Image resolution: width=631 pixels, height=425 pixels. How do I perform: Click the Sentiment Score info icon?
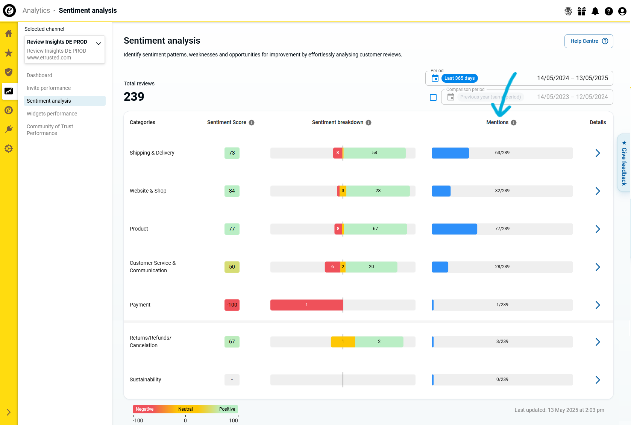click(x=252, y=123)
